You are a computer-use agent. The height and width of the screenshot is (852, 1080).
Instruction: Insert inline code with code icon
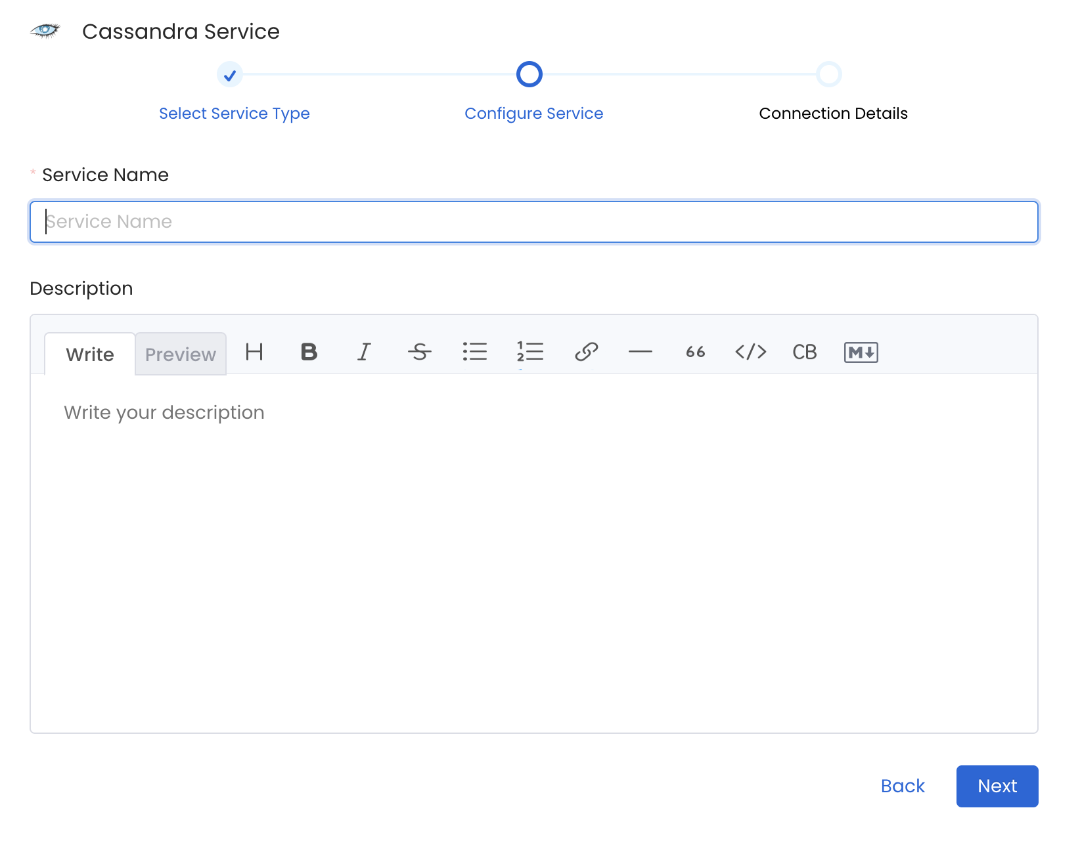750,352
